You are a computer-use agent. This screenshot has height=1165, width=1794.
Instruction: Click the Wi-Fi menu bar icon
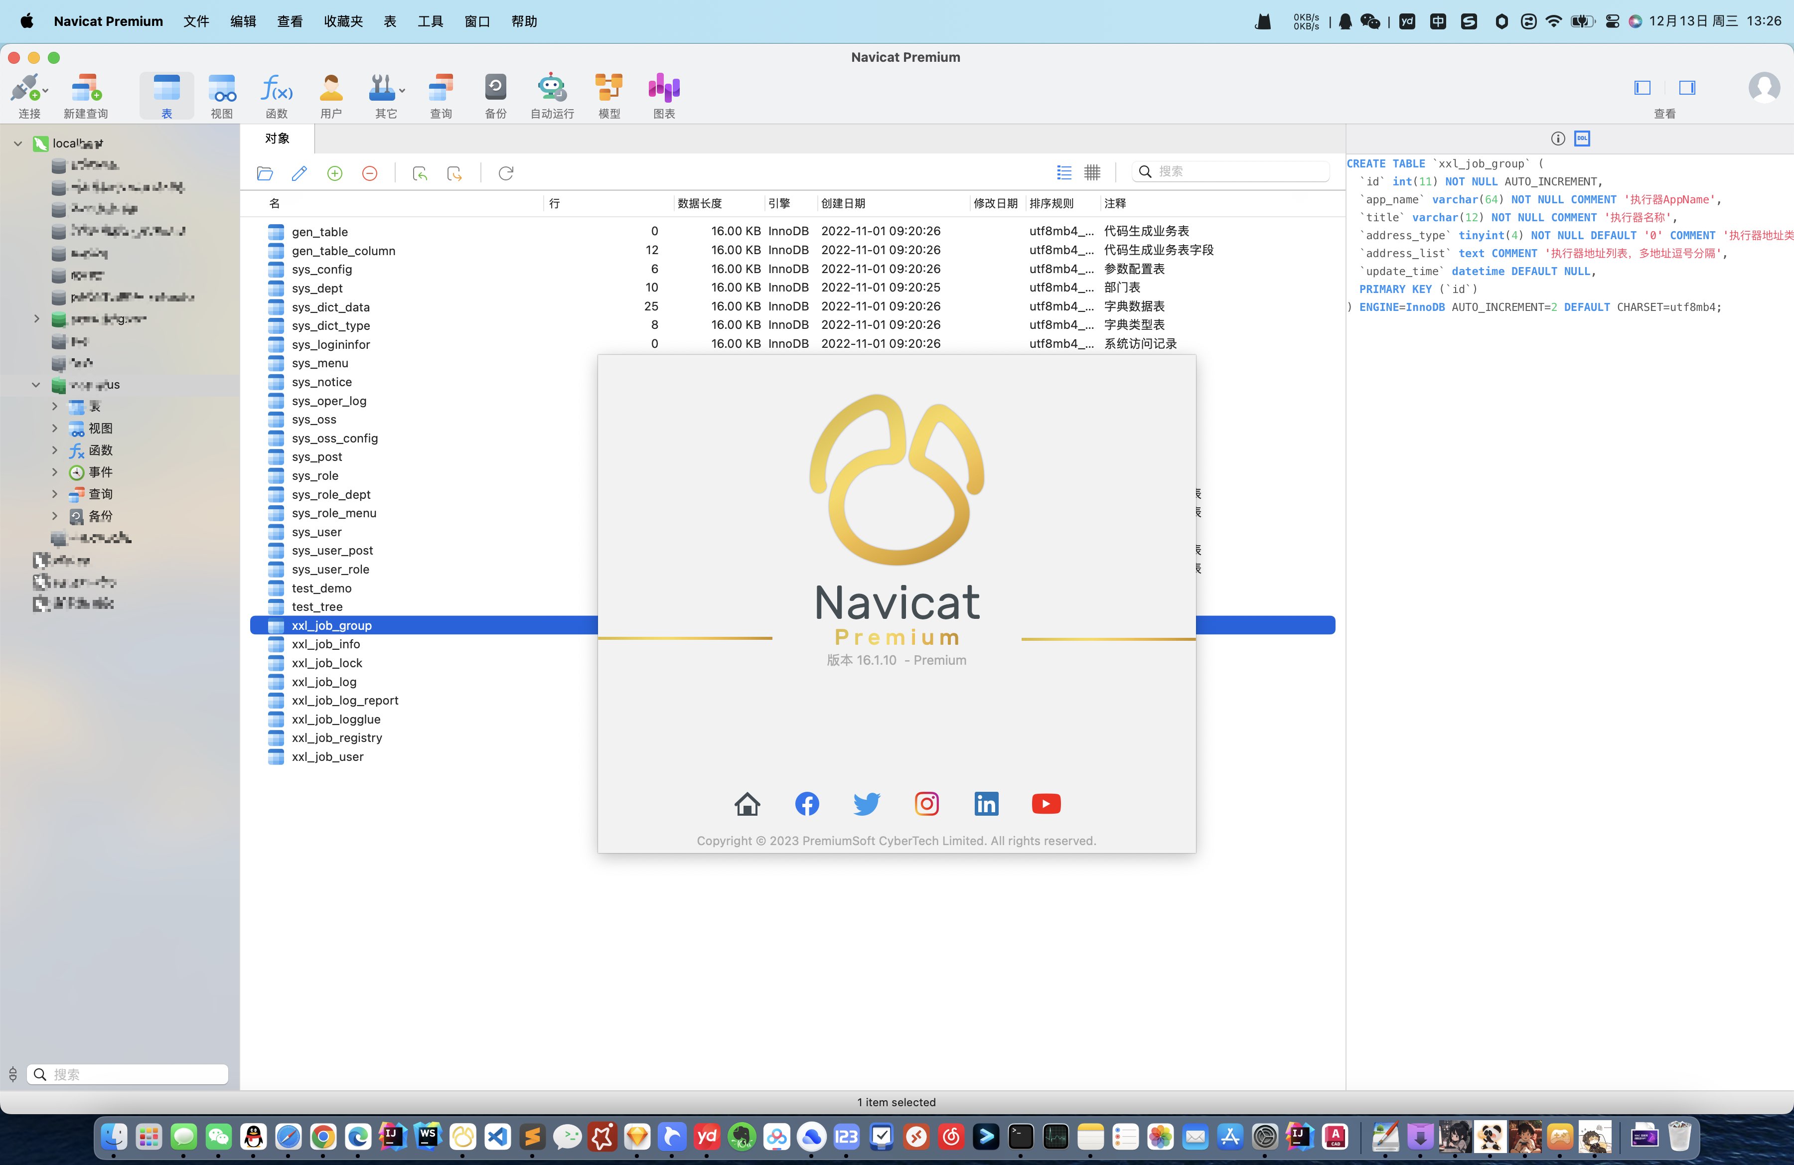[1553, 21]
